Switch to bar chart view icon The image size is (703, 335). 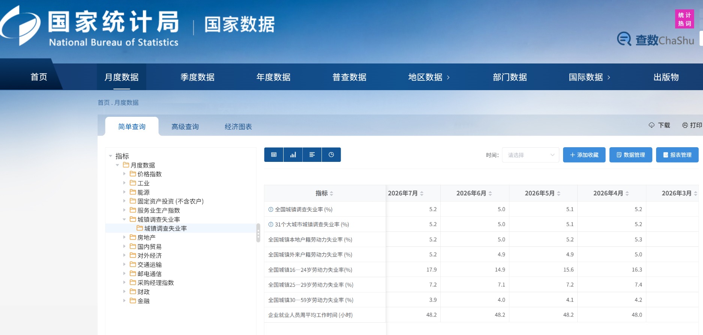coord(293,155)
